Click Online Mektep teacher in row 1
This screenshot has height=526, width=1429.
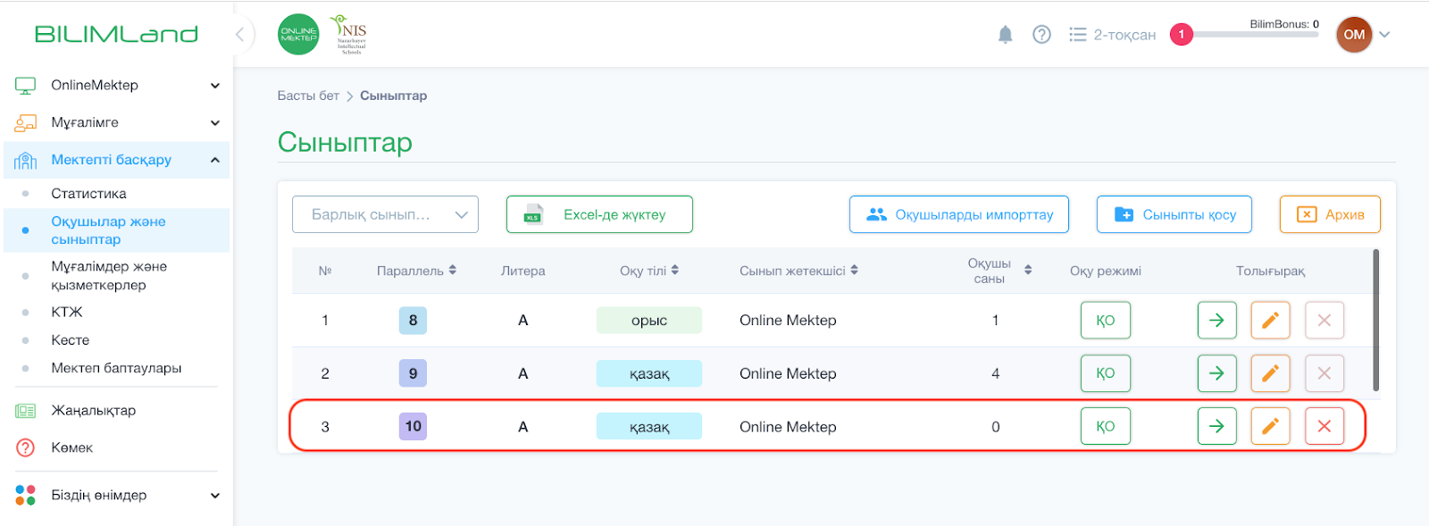(788, 320)
